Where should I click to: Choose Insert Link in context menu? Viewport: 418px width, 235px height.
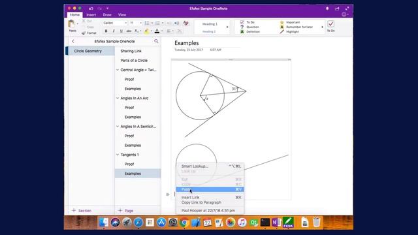(x=210, y=197)
